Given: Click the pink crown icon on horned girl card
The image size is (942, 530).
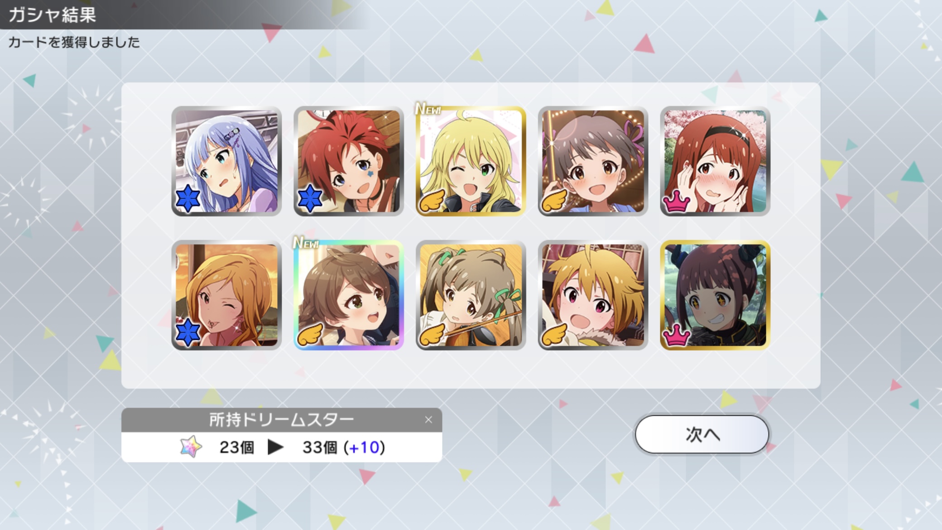Looking at the screenshot, I should pyautogui.click(x=677, y=335).
